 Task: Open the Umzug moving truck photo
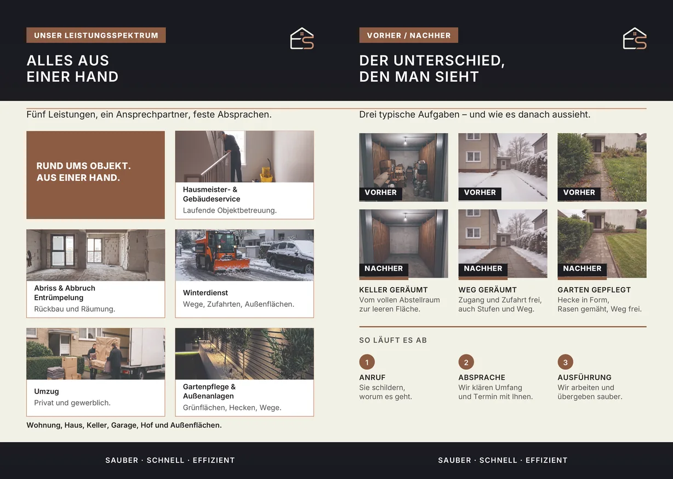pos(95,354)
